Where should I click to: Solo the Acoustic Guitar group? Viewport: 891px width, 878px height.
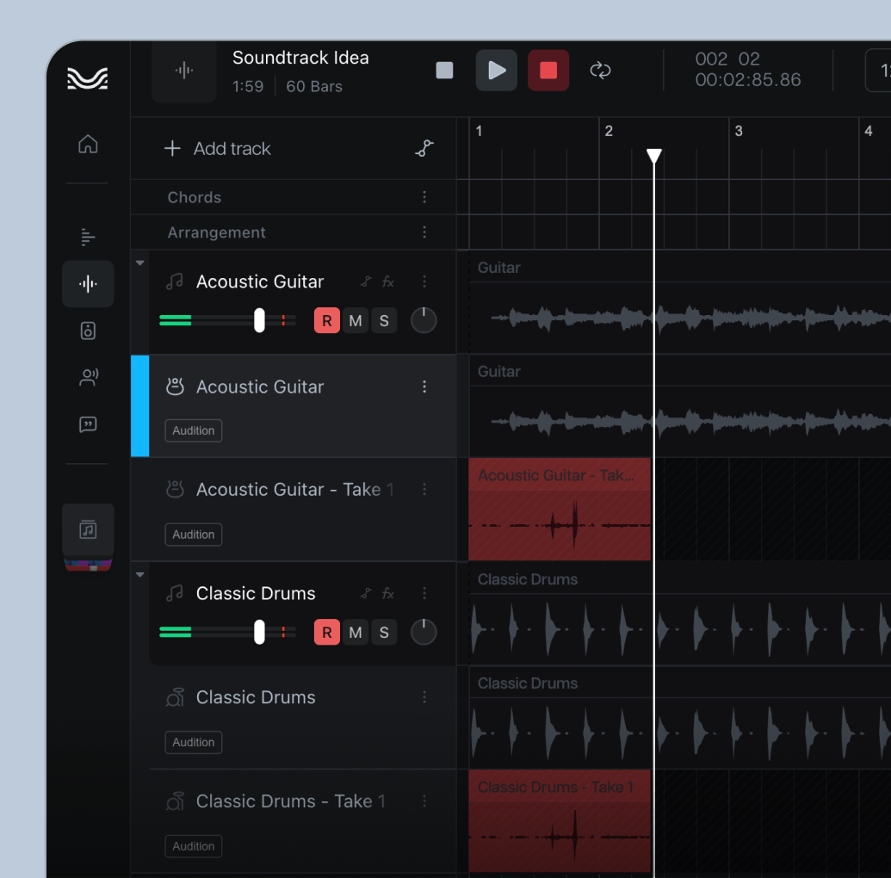(x=384, y=320)
